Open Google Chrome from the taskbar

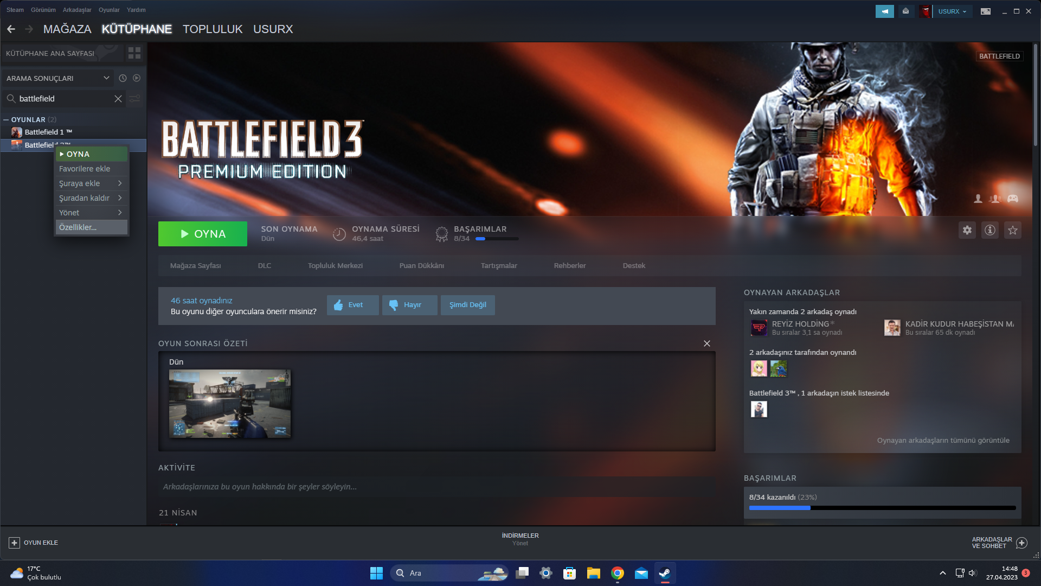pyautogui.click(x=618, y=573)
